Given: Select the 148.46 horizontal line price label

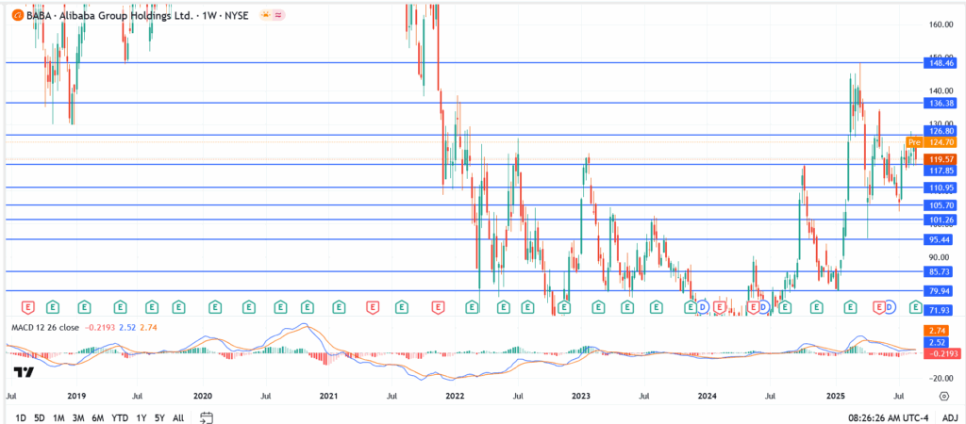Looking at the screenshot, I should [x=940, y=63].
